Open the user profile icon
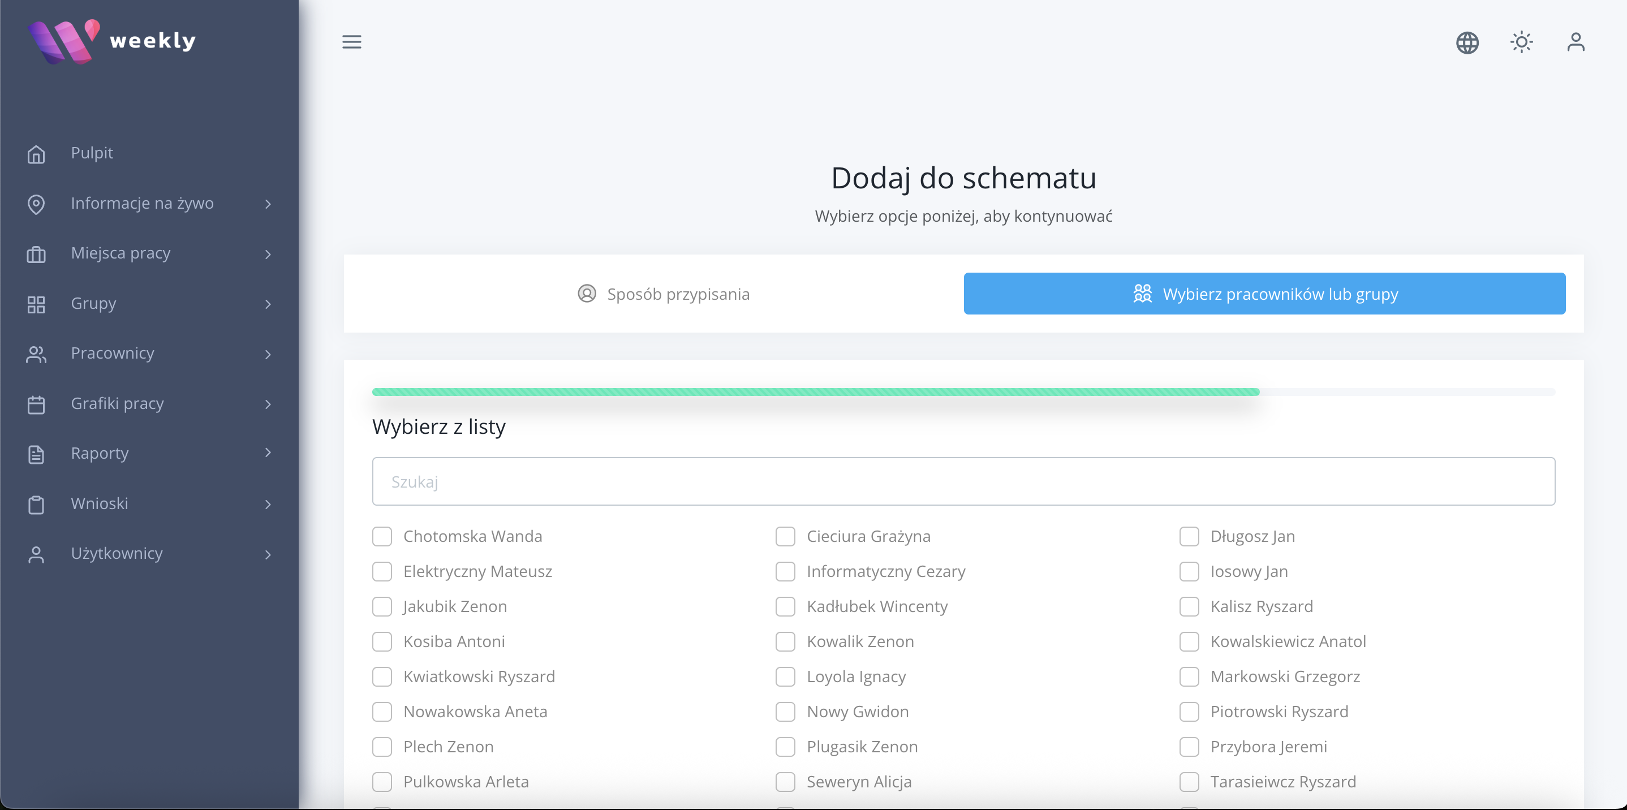The height and width of the screenshot is (810, 1627). (x=1575, y=42)
